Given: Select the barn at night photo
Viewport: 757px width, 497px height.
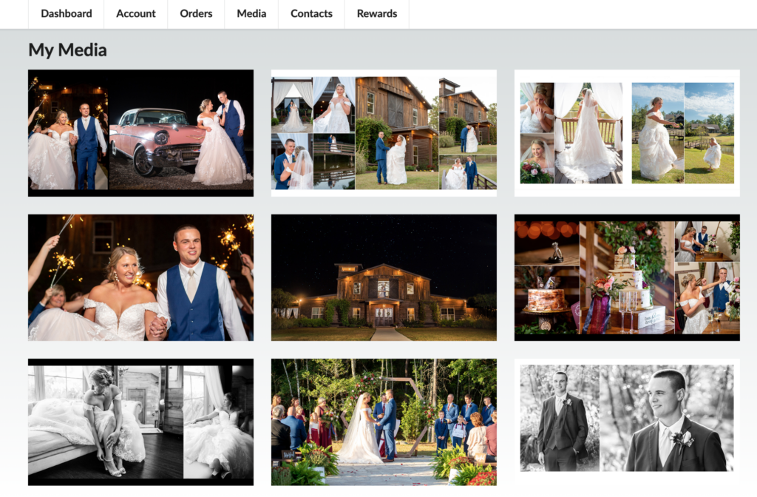Looking at the screenshot, I should tap(384, 278).
